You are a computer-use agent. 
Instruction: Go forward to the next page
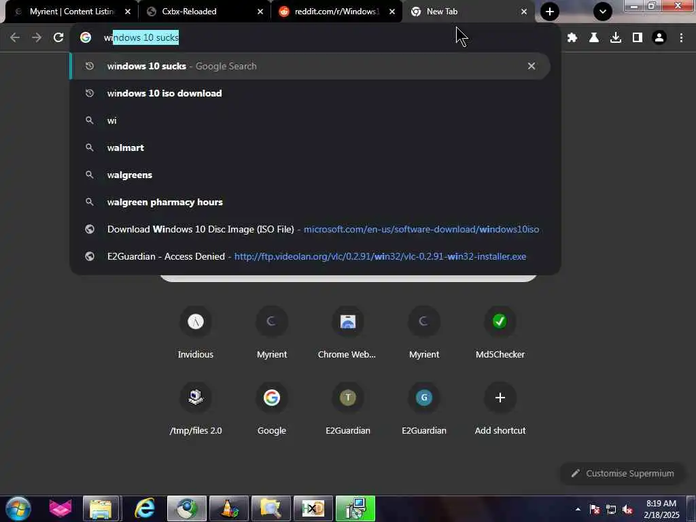(x=37, y=38)
